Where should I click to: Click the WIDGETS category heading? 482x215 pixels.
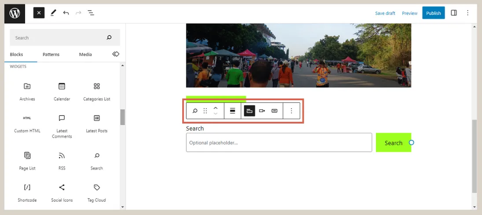click(18, 66)
